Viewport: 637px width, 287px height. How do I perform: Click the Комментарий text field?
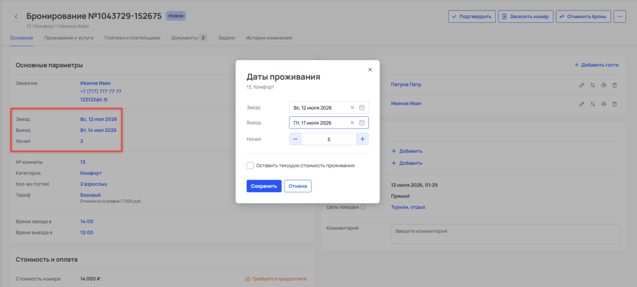[505, 234]
